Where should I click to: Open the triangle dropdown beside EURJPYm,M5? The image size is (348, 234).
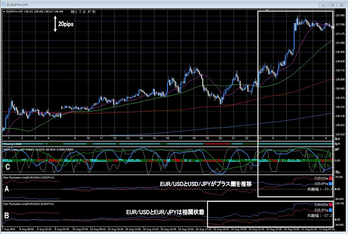point(4,11)
